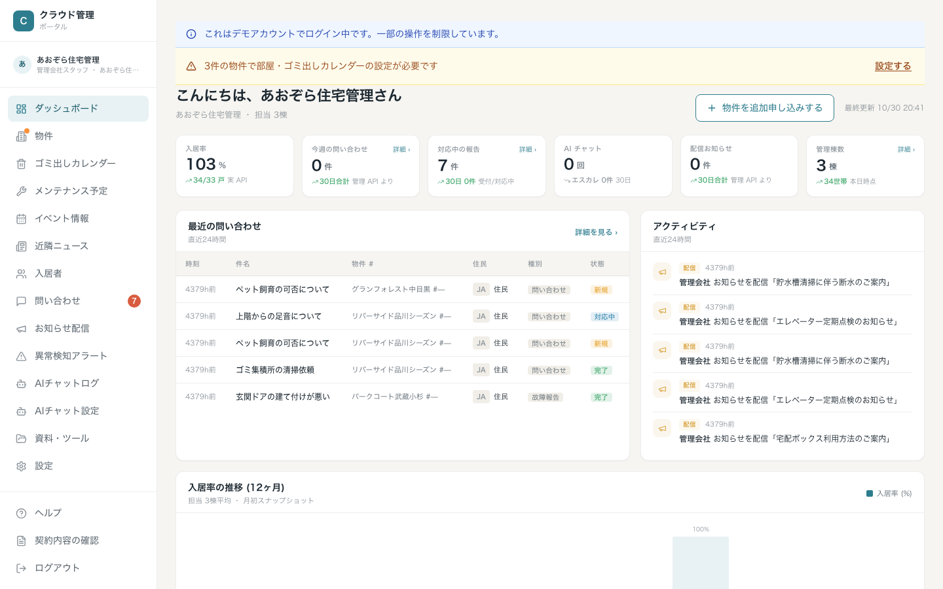
Task: Click the AIチャット設定 robot icon
Action: click(x=22, y=411)
